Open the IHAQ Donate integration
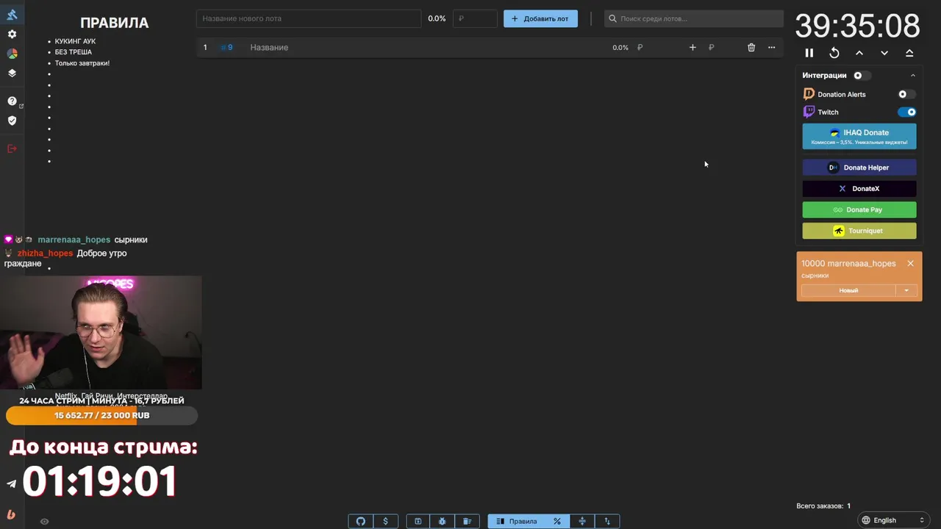Image resolution: width=941 pixels, height=529 pixels. (859, 136)
